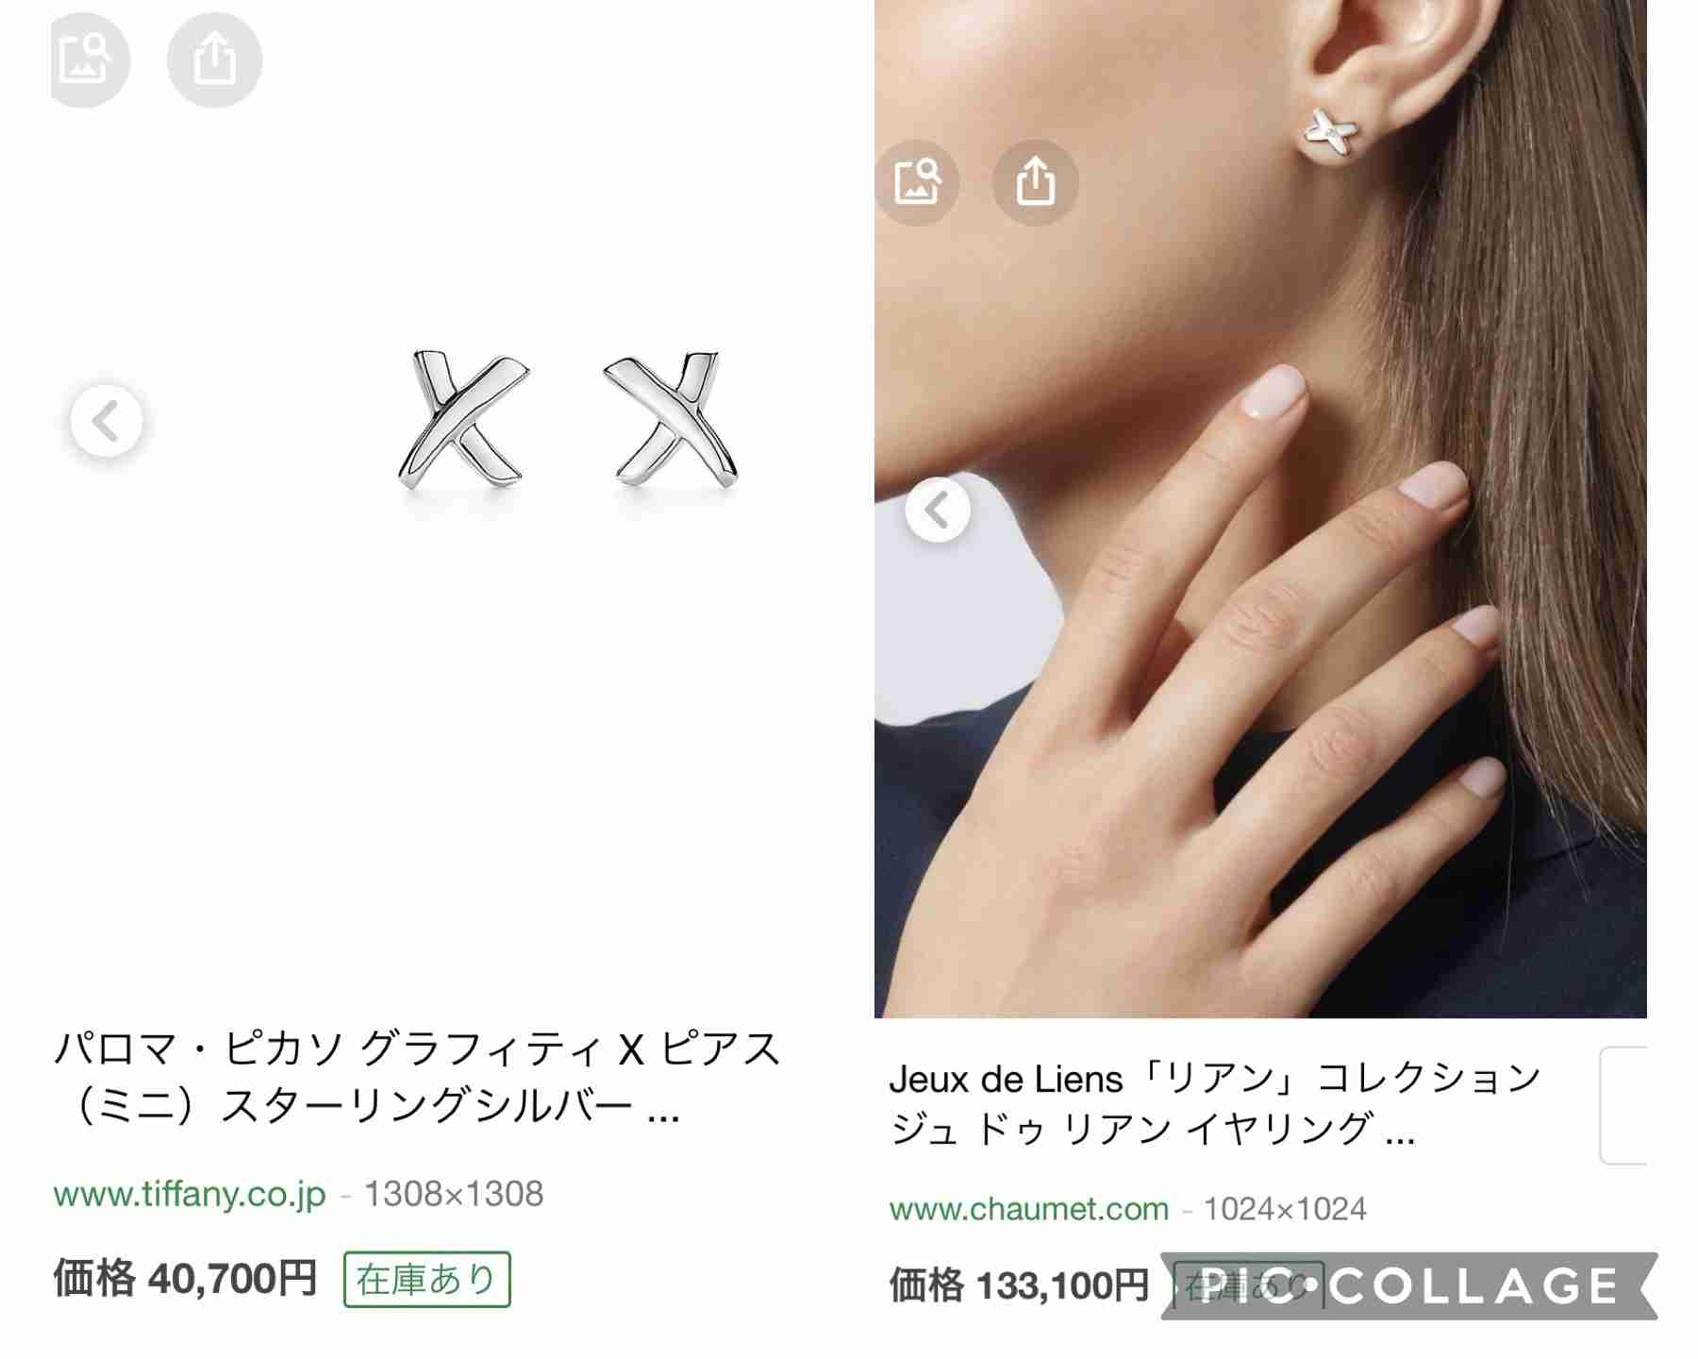Viewport: 1698px width, 1359px height.
Task: Tap the partially visible card beside the Chaumet title
Action: pyautogui.click(x=1623, y=1105)
